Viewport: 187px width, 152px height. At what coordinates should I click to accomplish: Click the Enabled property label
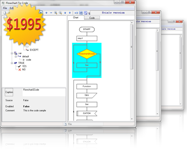coord(10,106)
